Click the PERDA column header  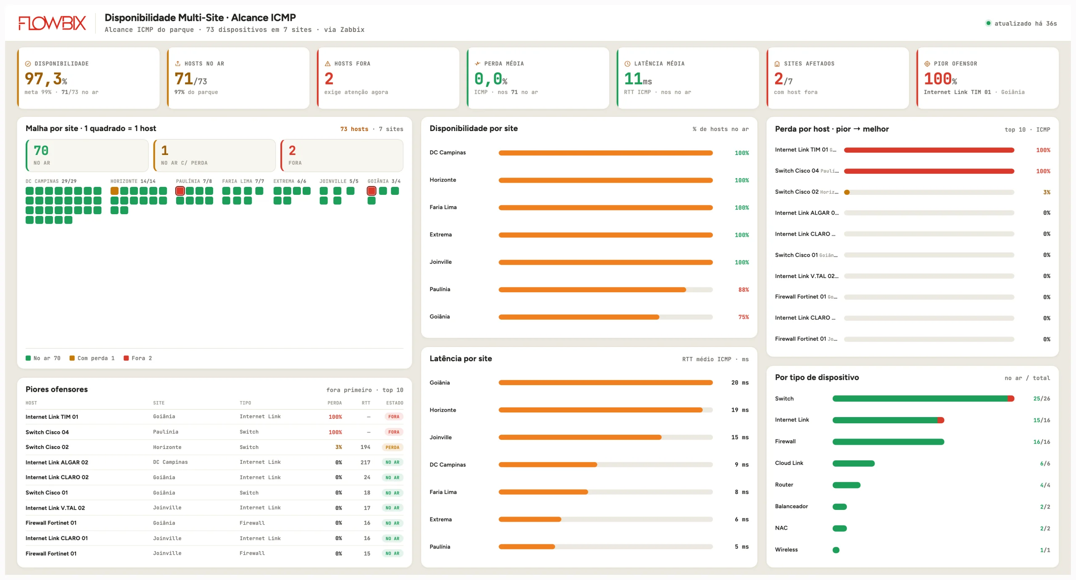point(335,403)
